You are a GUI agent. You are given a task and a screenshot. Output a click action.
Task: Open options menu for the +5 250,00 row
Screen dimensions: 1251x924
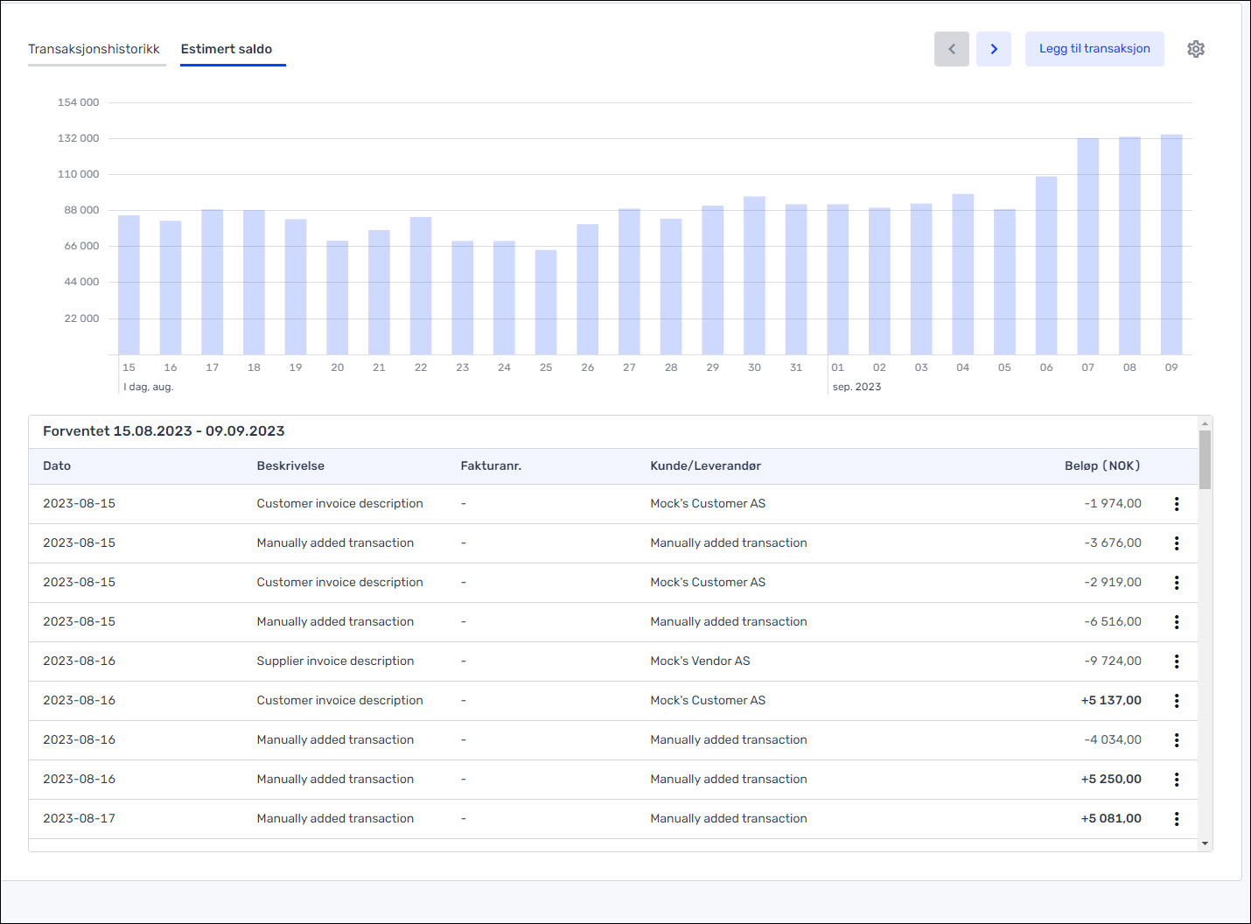(x=1177, y=780)
